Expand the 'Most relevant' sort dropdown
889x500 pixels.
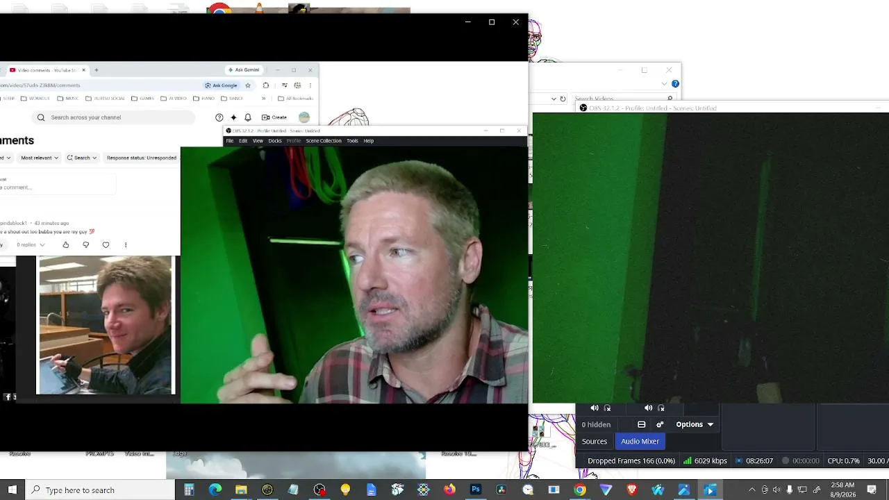pyautogui.click(x=40, y=158)
